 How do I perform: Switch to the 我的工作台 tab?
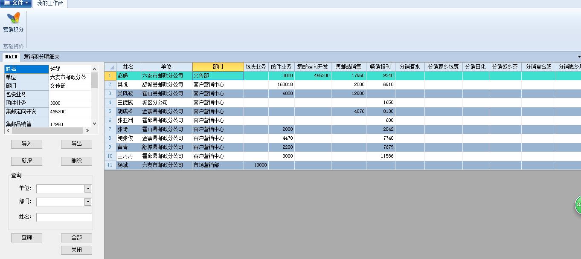pyautogui.click(x=50, y=3)
